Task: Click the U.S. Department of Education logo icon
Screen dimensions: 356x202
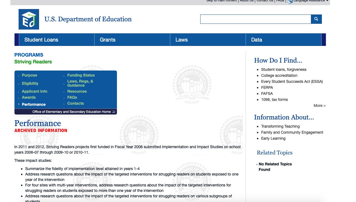Action: pos(29,19)
